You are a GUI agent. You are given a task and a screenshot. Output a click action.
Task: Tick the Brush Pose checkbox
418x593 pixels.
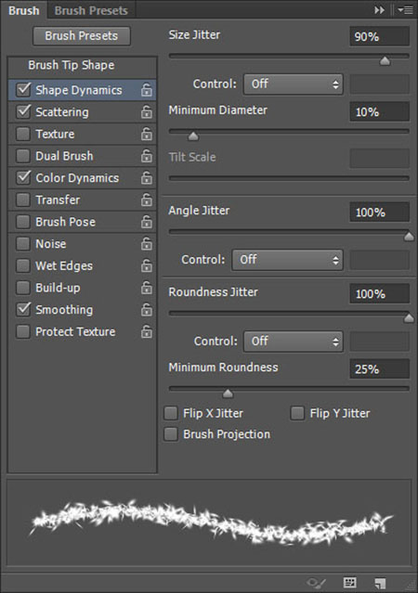(x=23, y=221)
